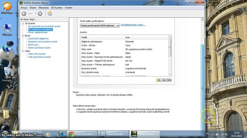Open Ekranı çevir page
Viewport: 247px width, 138px height.
pos(34,45)
